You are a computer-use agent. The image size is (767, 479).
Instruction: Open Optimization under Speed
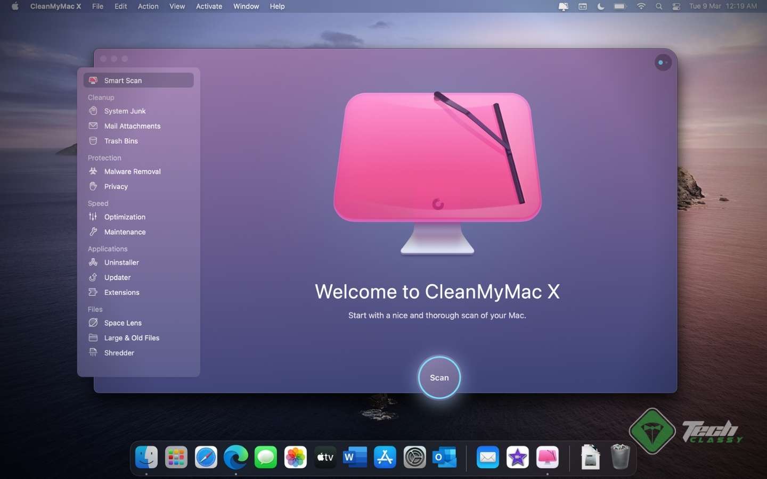pos(125,217)
